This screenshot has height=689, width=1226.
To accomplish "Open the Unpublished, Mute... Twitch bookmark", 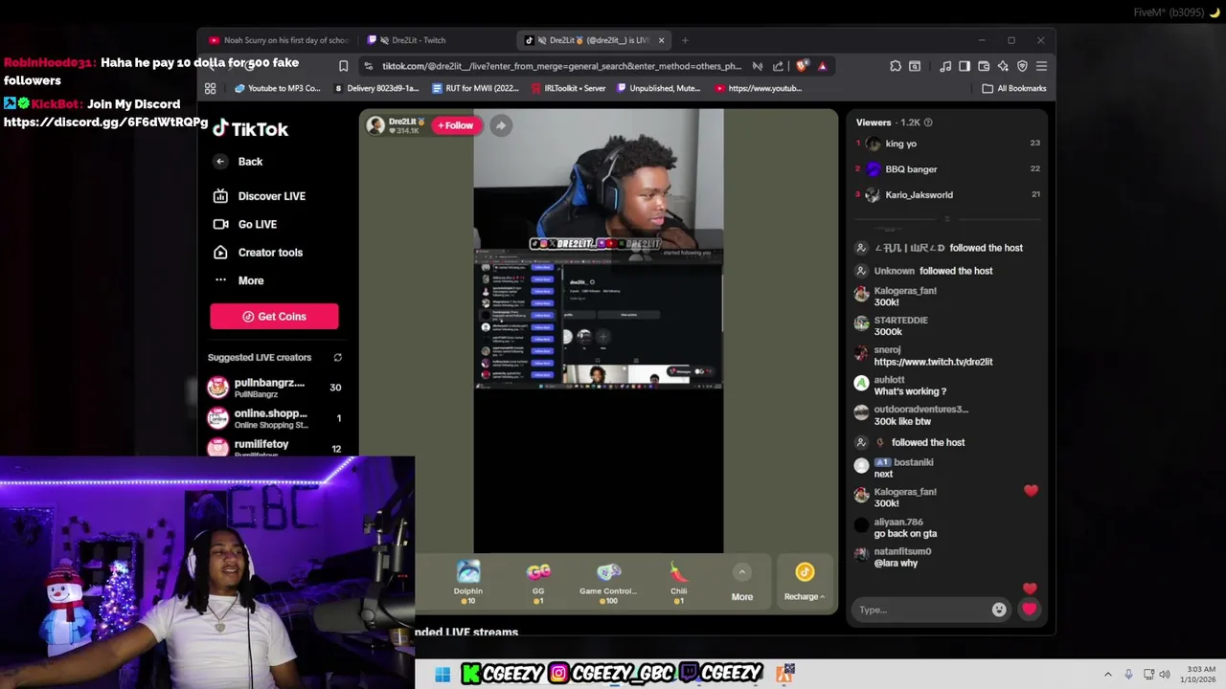I will pyautogui.click(x=659, y=88).
